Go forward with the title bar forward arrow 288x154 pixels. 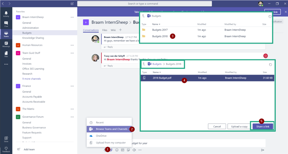pyautogui.click(x=9, y=4)
